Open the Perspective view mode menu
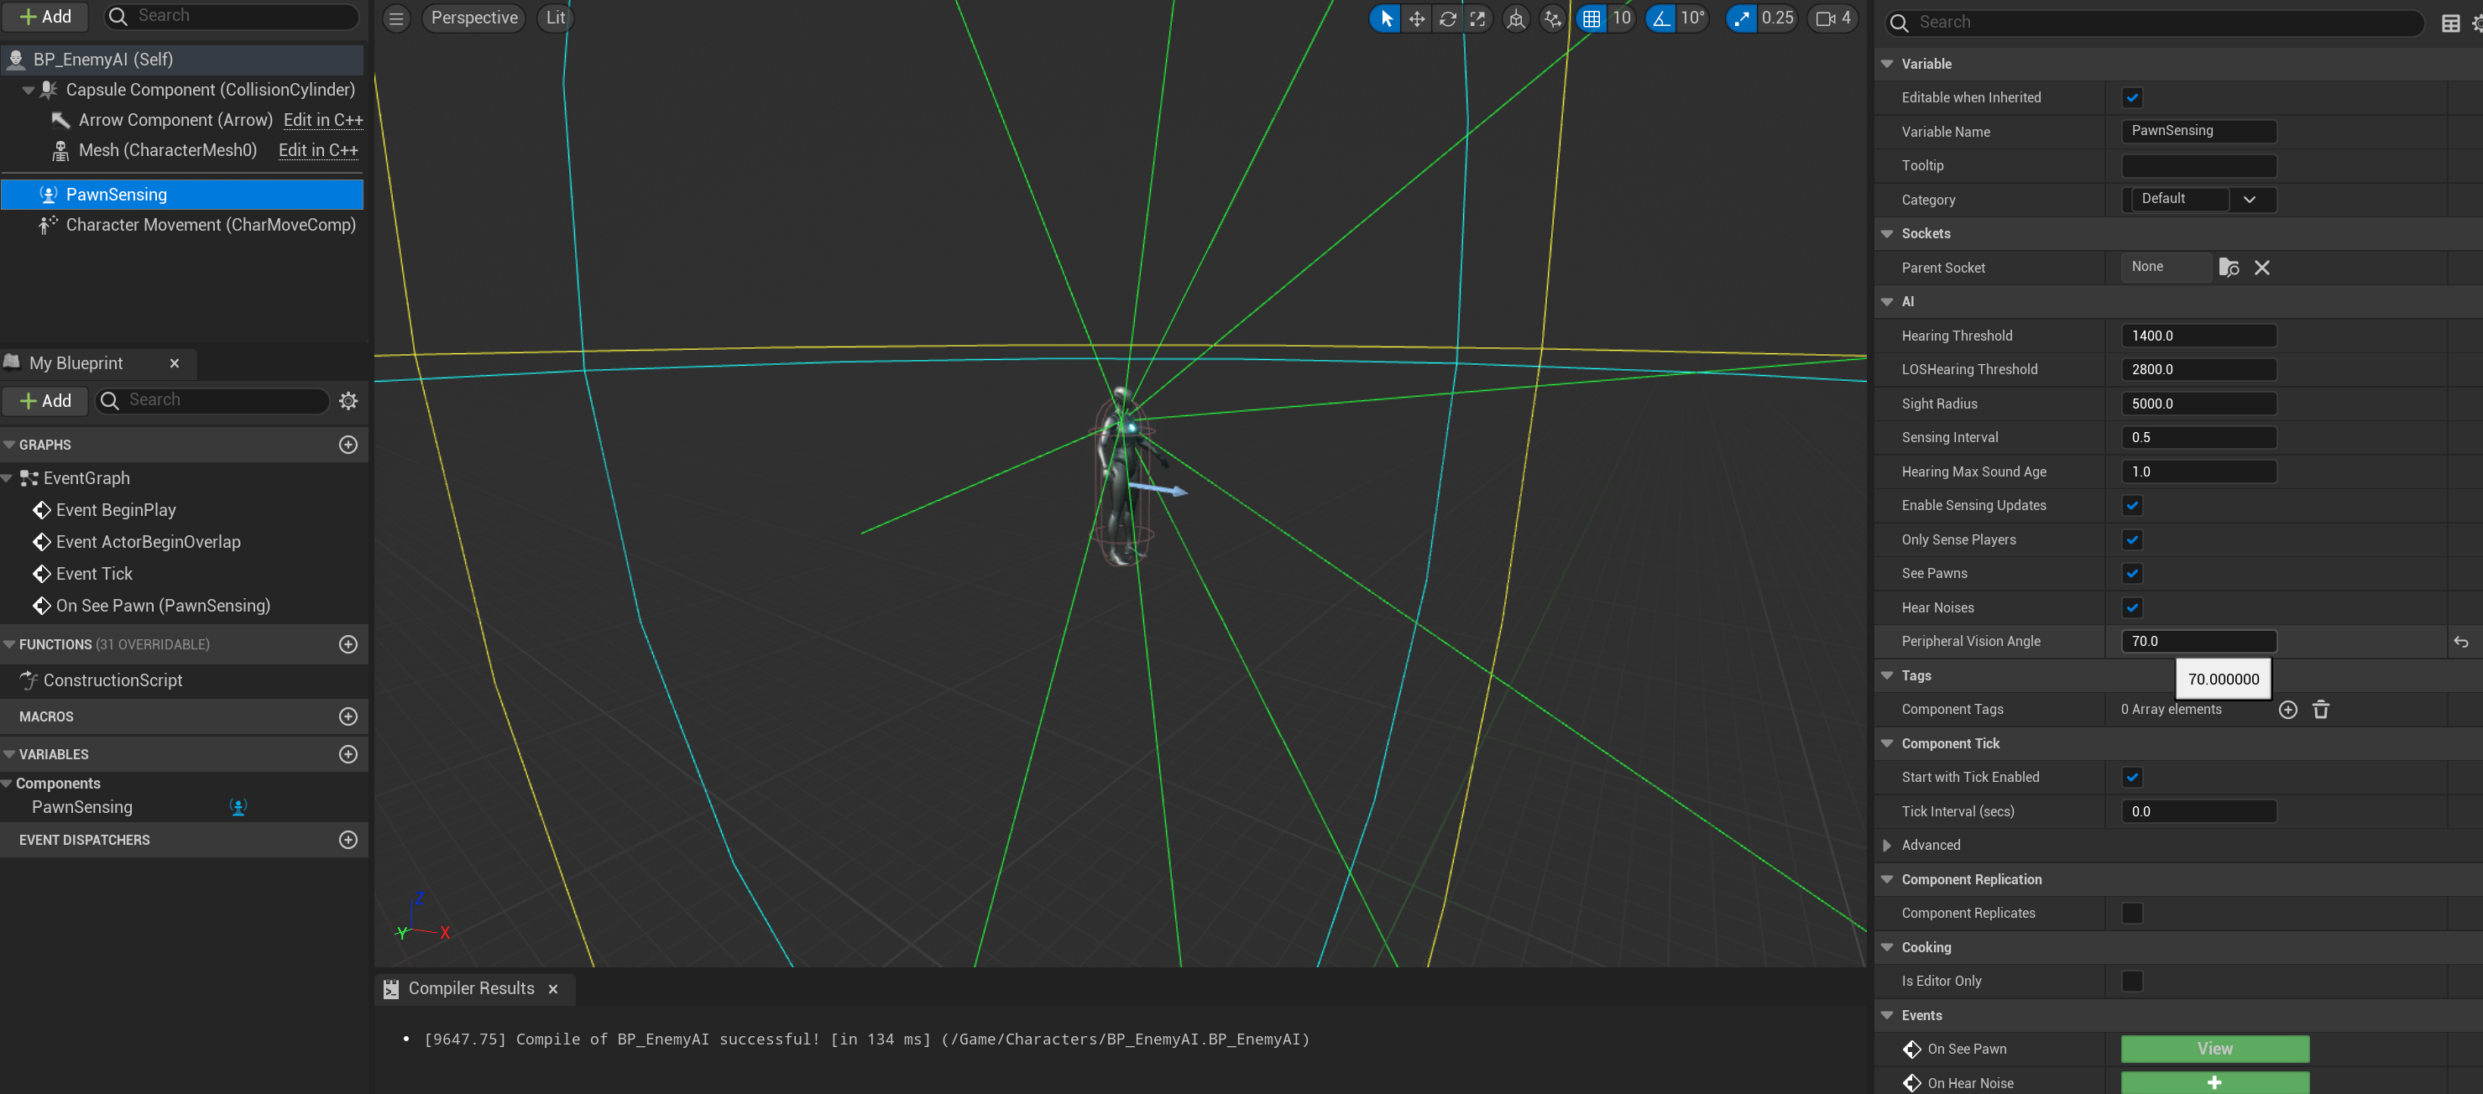The height and width of the screenshot is (1094, 2483). tap(473, 18)
